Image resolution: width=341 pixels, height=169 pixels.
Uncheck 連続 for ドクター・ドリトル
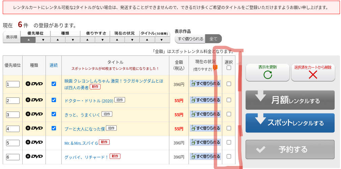point(54,100)
